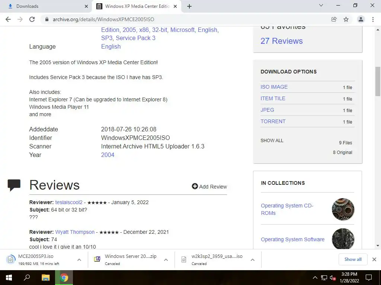The height and width of the screenshot is (285, 381).
Task: Click the Reviews speech bubble icon
Action: pyautogui.click(x=14, y=185)
